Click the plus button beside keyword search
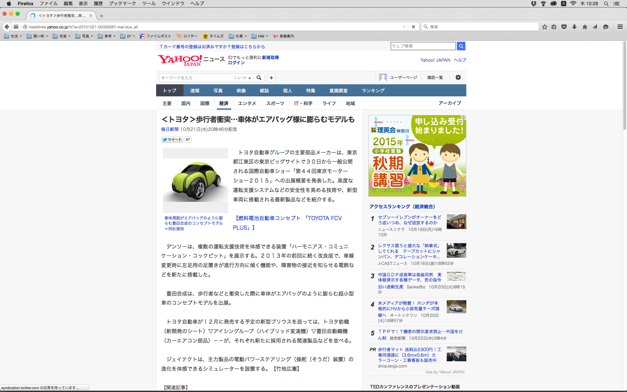 [x=271, y=78]
